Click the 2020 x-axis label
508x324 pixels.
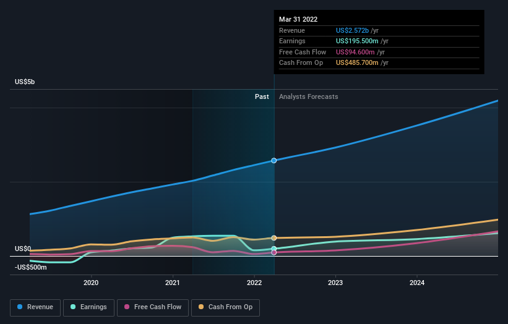click(x=91, y=283)
